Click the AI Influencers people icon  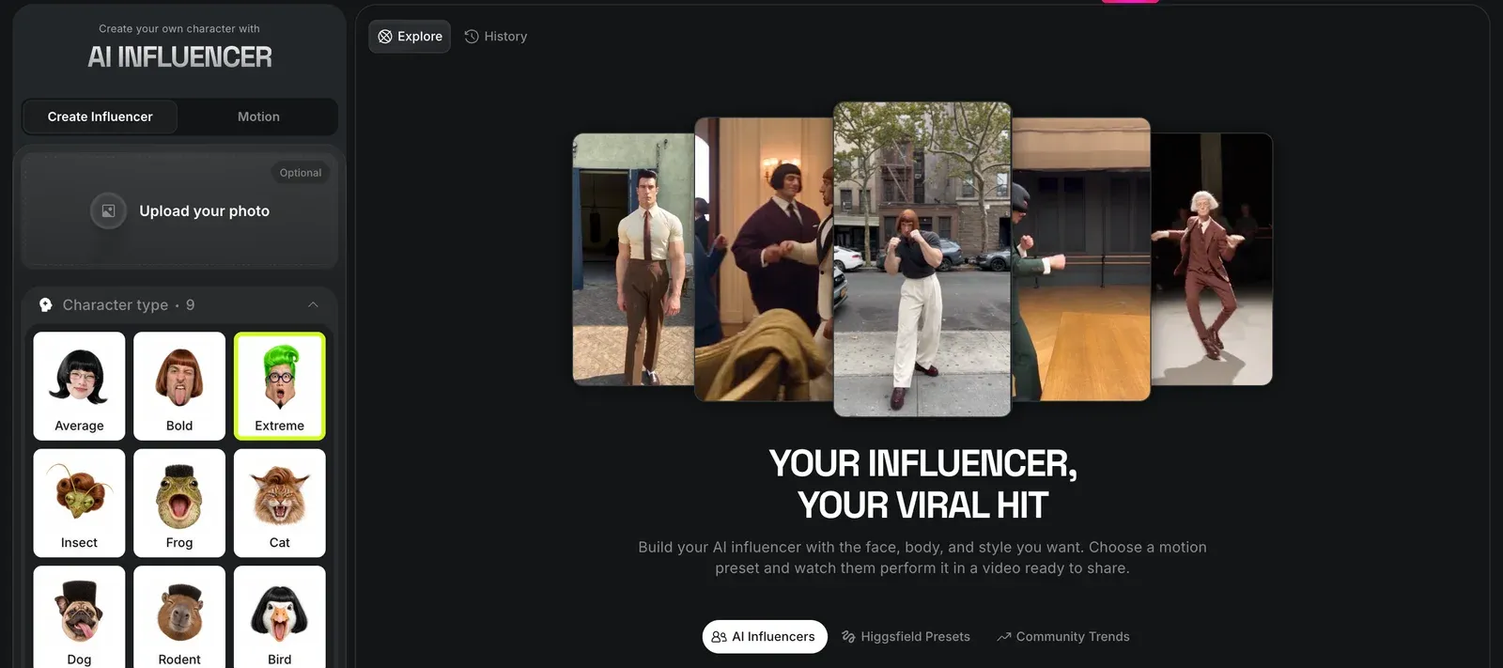tap(719, 637)
